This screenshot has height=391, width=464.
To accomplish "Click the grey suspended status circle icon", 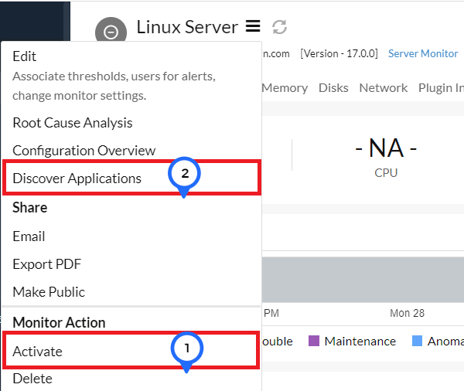I will point(111,32).
